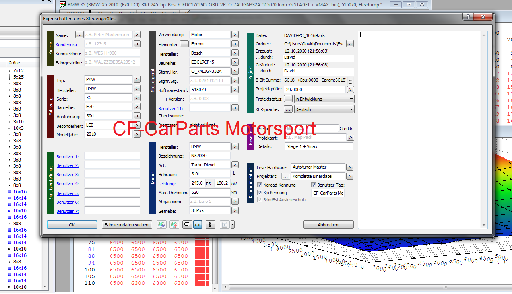Click the Benutzer 11 link
The image size is (512, 294).
(x=171, y=109)
